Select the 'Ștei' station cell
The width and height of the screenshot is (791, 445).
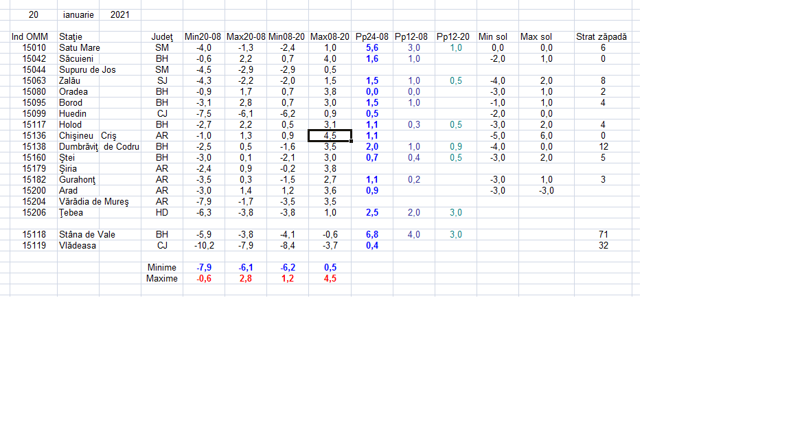pos(78,158)
